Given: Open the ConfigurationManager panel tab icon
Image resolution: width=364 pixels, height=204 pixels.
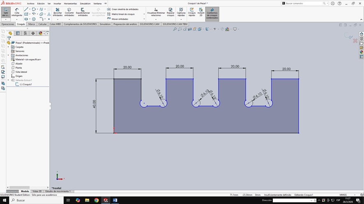Looking at the screenshot, I should tap(25, 33).
